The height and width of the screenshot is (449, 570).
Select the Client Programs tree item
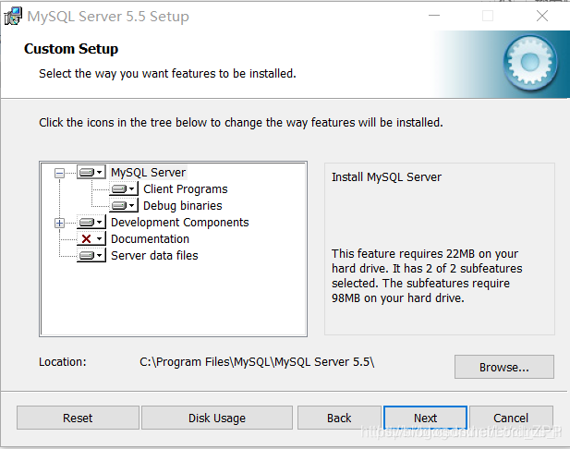point(186,189)
